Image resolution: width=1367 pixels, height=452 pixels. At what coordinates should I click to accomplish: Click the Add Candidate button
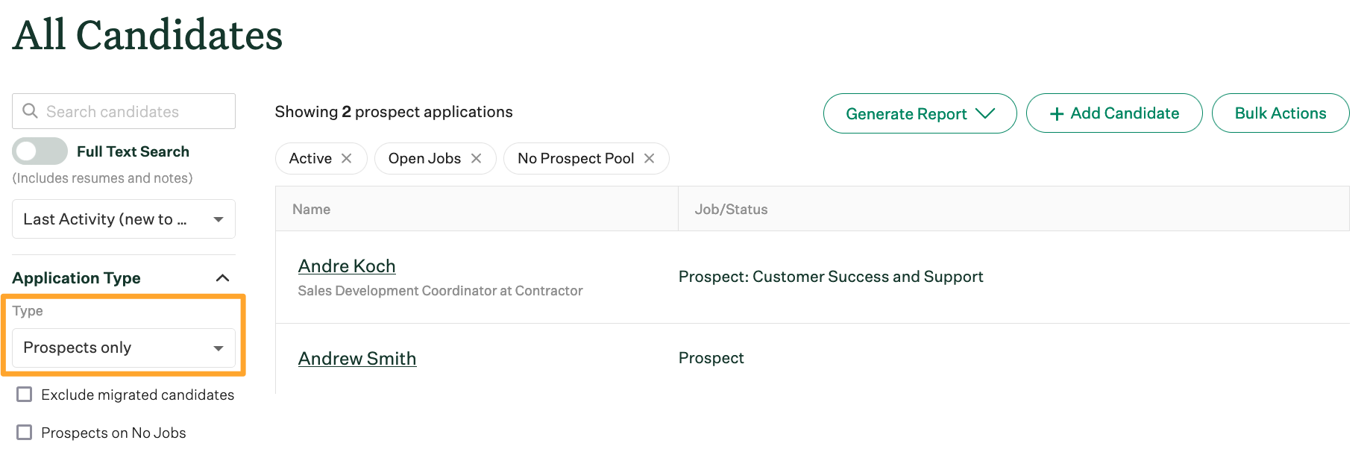click(x=1113, y=113)
